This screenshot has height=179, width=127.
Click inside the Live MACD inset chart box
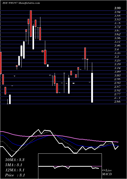[x=70, y=166]
